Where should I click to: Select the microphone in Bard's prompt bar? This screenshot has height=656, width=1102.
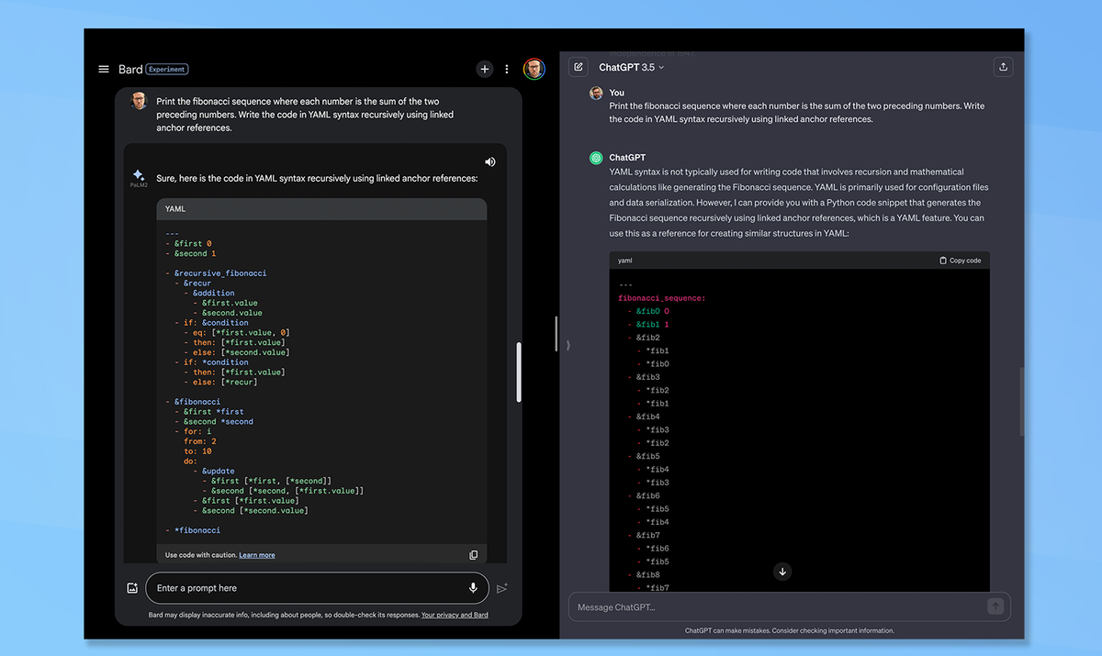(473, 588)
